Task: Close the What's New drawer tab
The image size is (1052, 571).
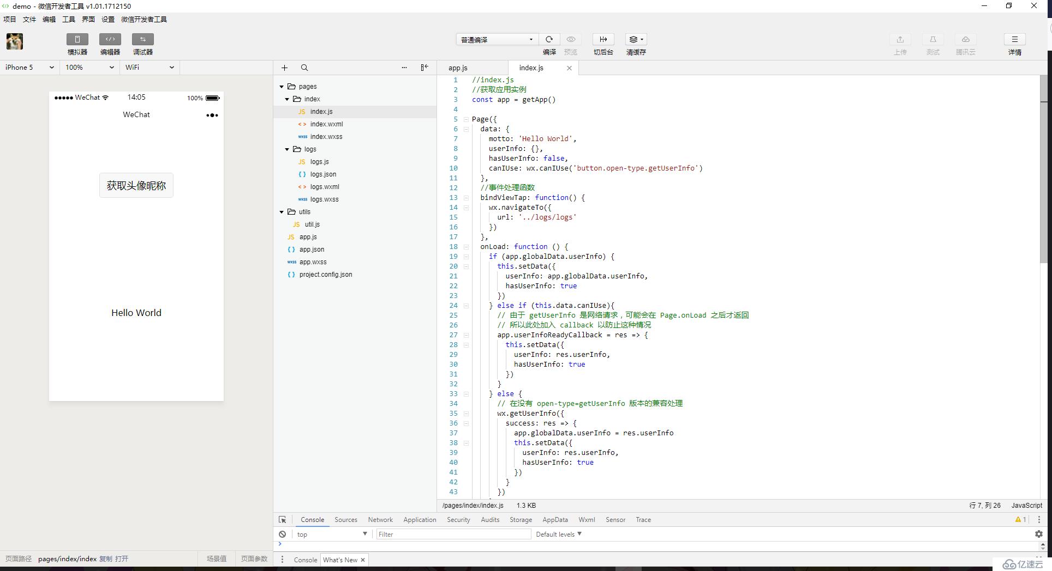Action: click(362, 560)
